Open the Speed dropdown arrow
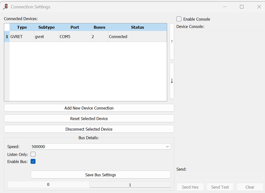This screenshot has width=265, height=193. [167, 147]
